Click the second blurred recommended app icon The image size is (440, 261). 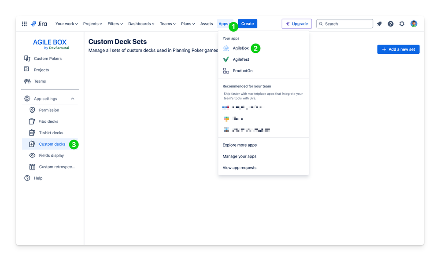click(x=226, y=119)
